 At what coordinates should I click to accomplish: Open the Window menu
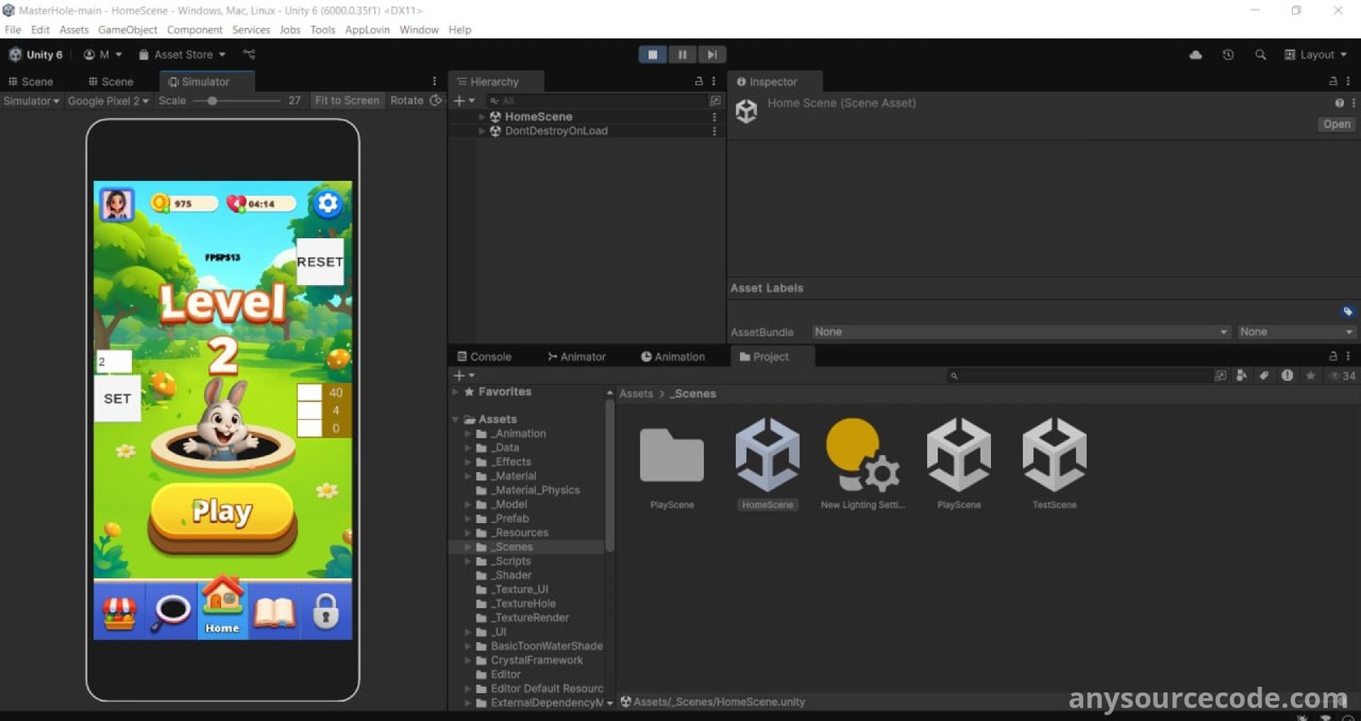click(419, 30)
